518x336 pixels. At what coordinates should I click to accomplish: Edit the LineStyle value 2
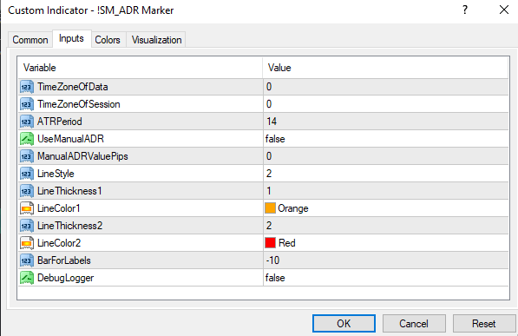click(x=385, y=174)
